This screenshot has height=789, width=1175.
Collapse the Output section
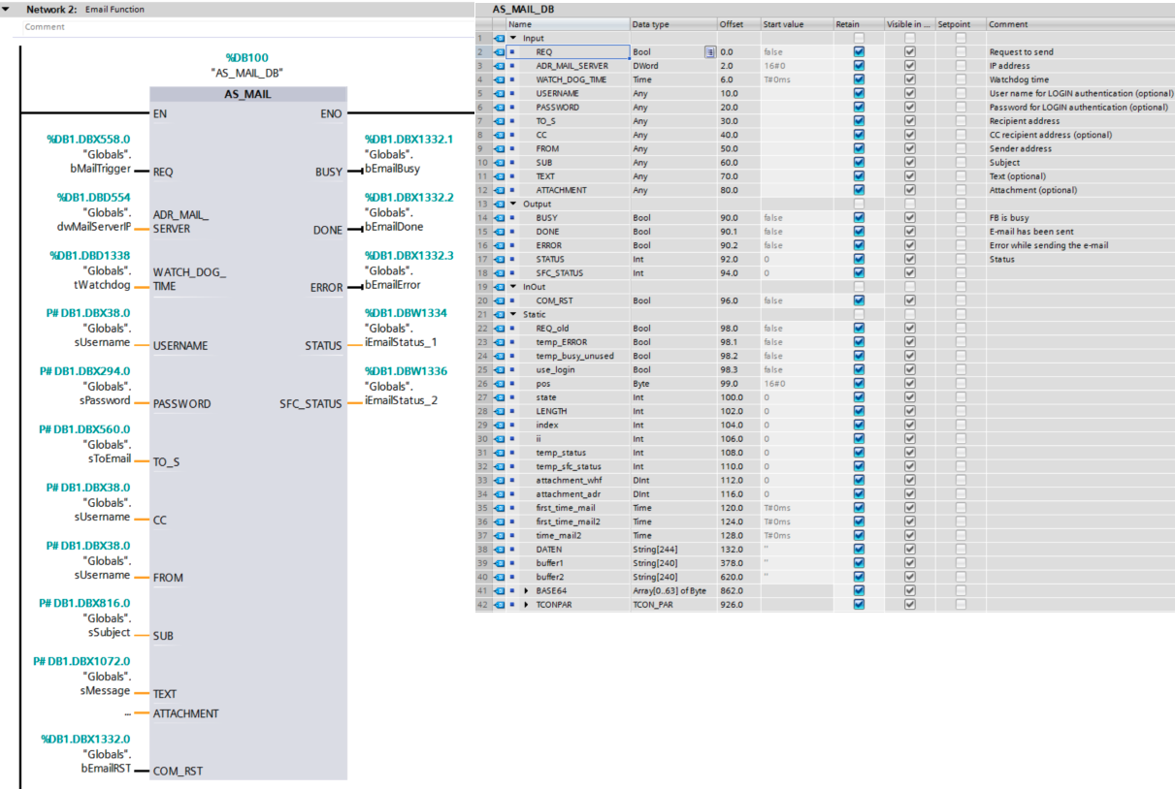513,205
